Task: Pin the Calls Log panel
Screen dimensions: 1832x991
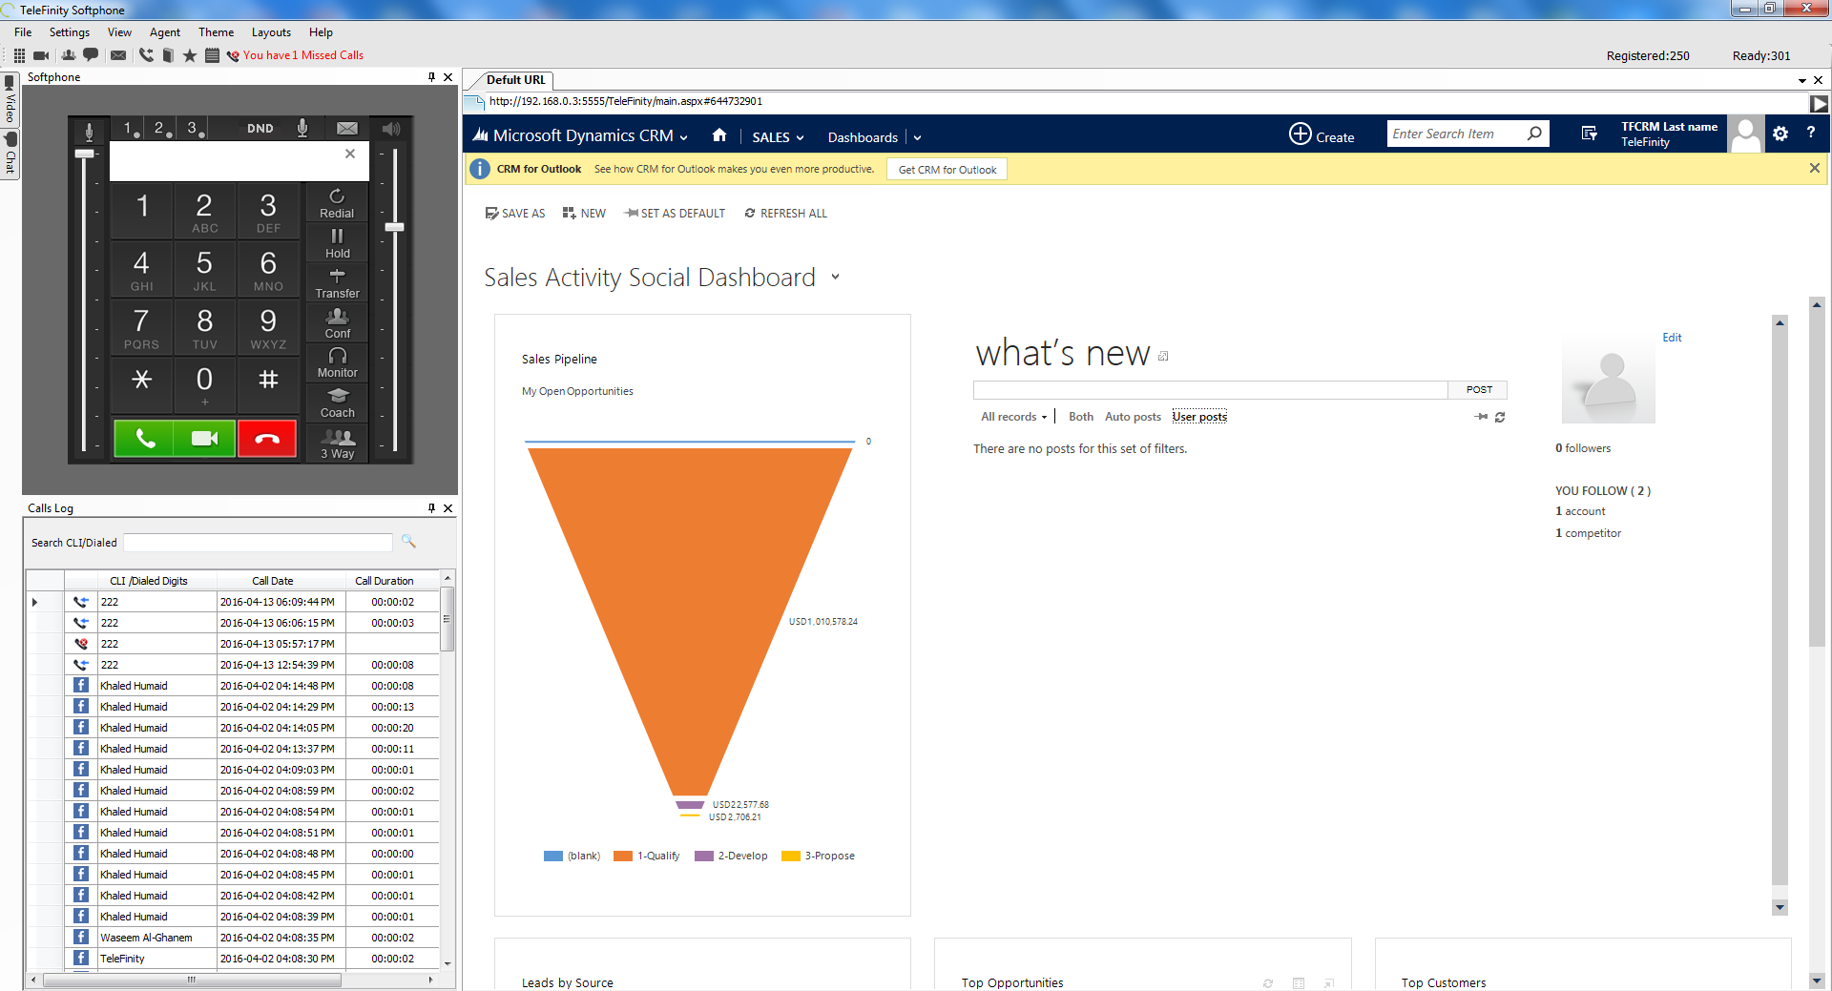Action: [x=431, y=508]
